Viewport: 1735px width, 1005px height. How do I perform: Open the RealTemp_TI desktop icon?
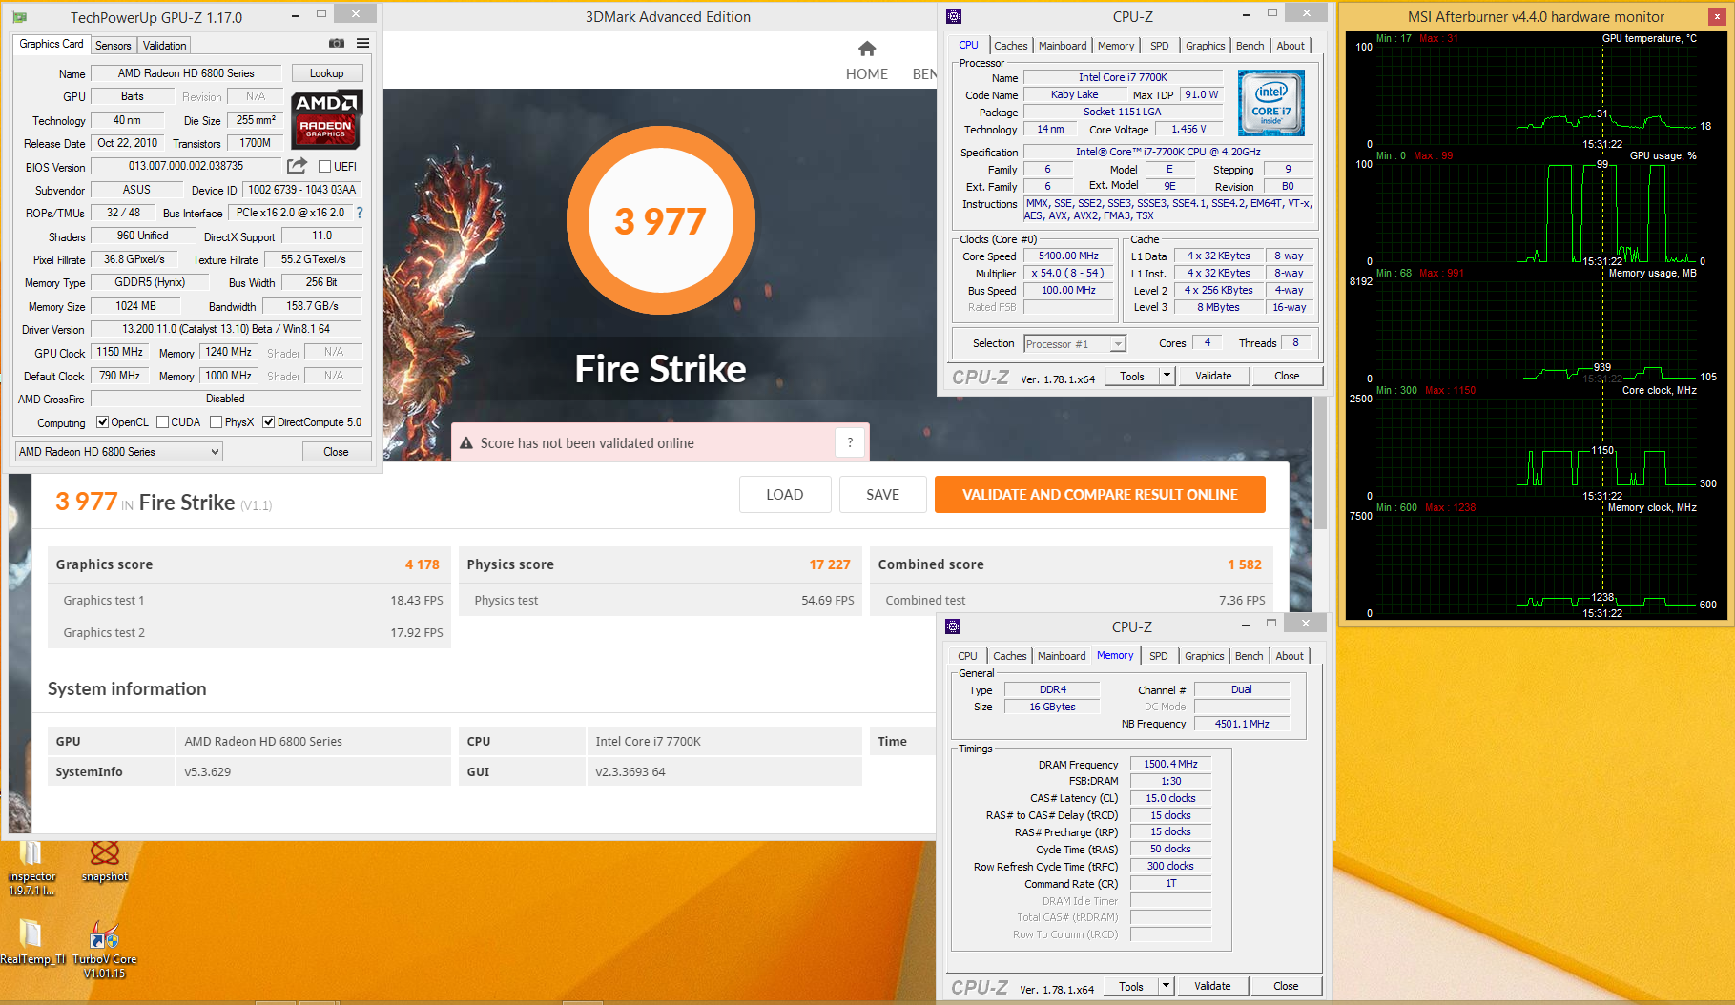click(x=31, y=941)
